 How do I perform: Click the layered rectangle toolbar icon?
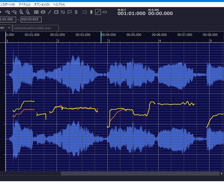point(56,12)
